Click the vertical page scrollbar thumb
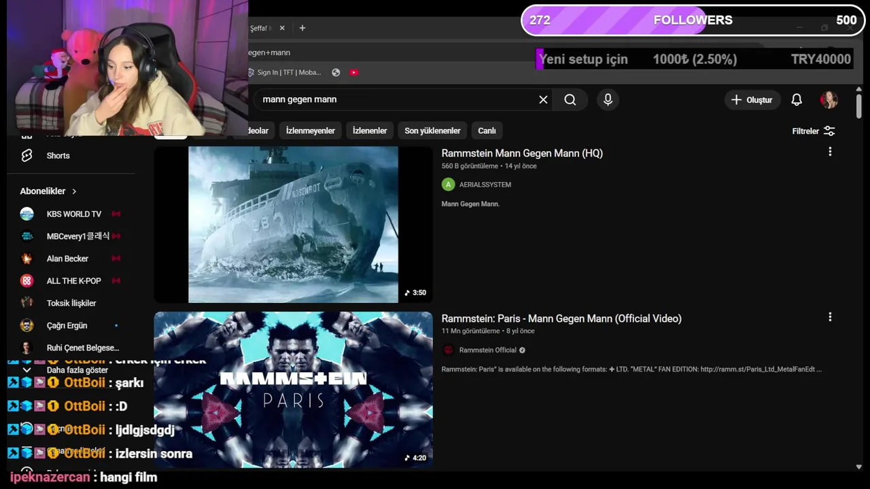 (858, 105)
